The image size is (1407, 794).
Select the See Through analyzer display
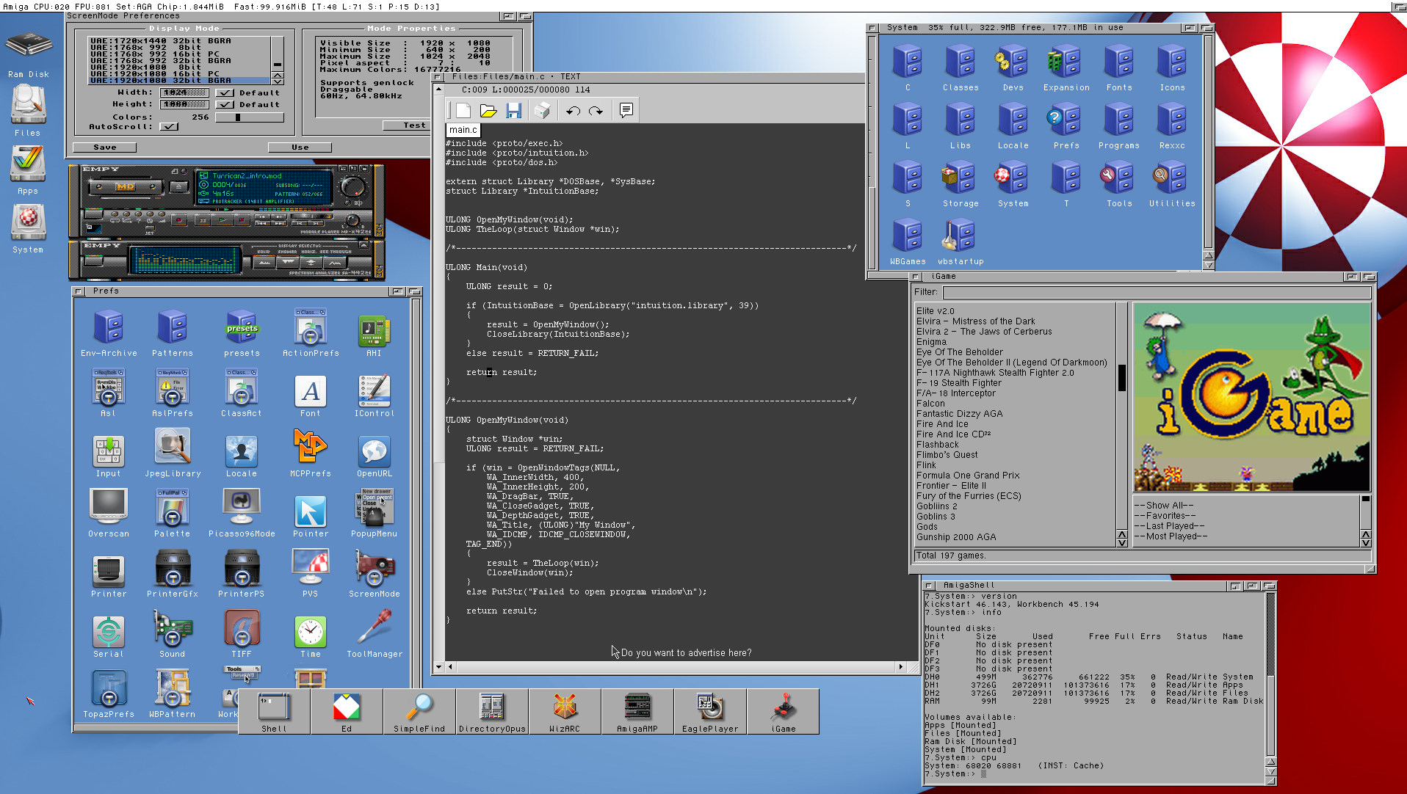point(335,262)
